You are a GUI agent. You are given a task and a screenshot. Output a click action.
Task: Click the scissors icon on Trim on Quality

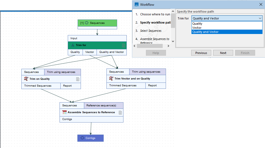point(26,79)
